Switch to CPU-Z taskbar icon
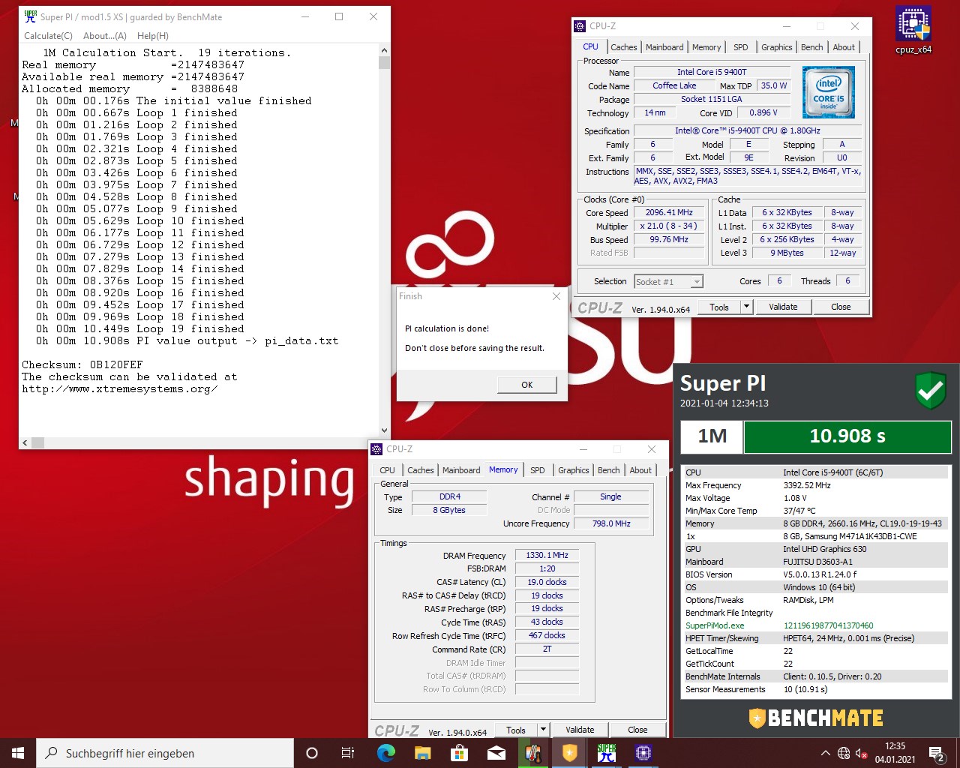Image resolution: width=960 pixels, height=768 pixels. click(643, 753)
